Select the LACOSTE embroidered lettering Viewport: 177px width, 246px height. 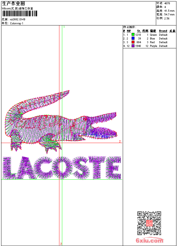click(x=61, y=168)
